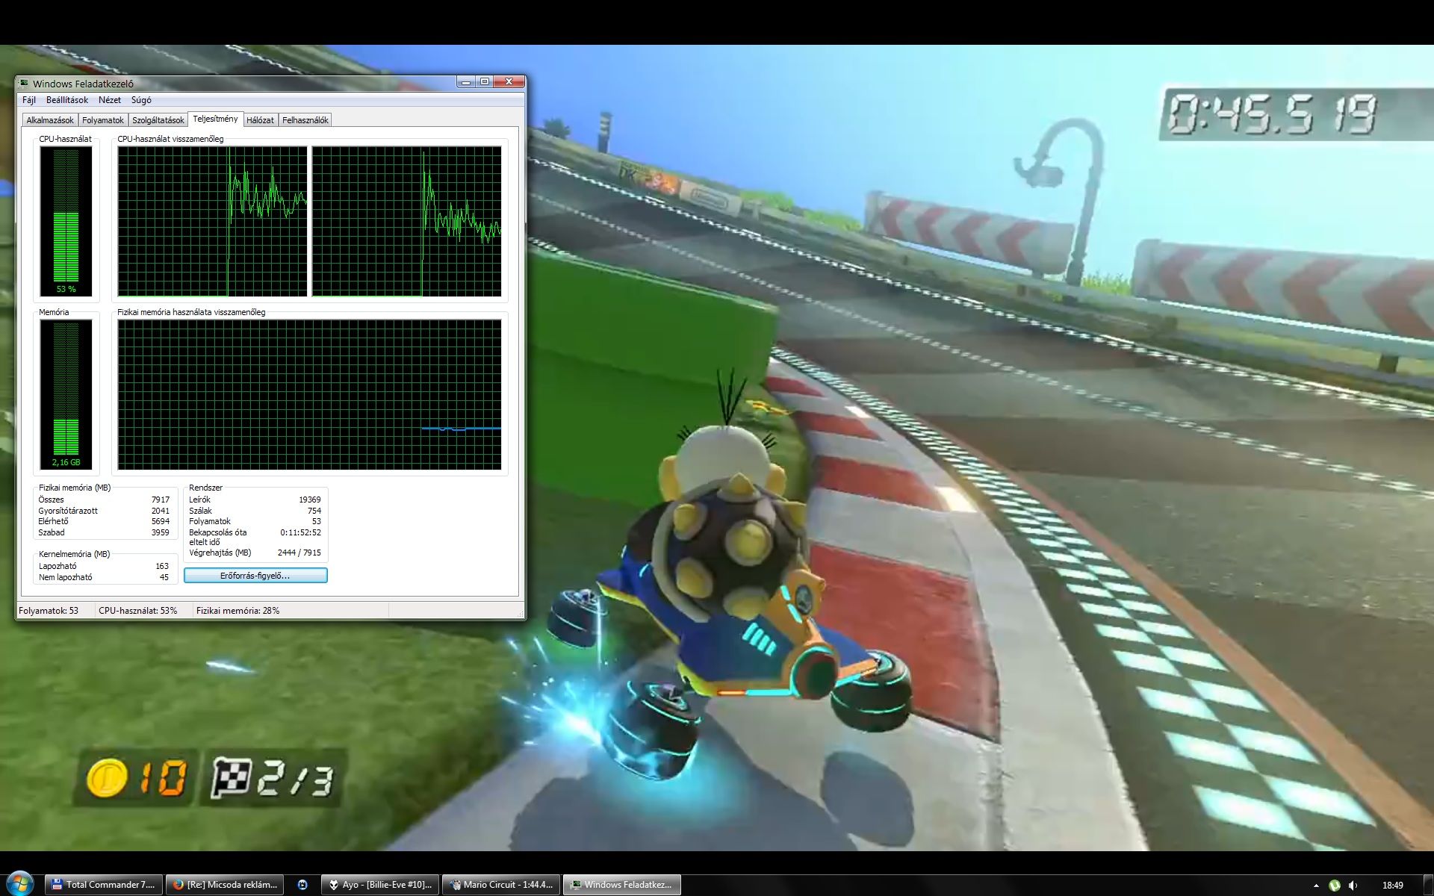1434x896 pixels.
Task: Click the small round icon taskbar button
Action: click(x=302, y=885)
